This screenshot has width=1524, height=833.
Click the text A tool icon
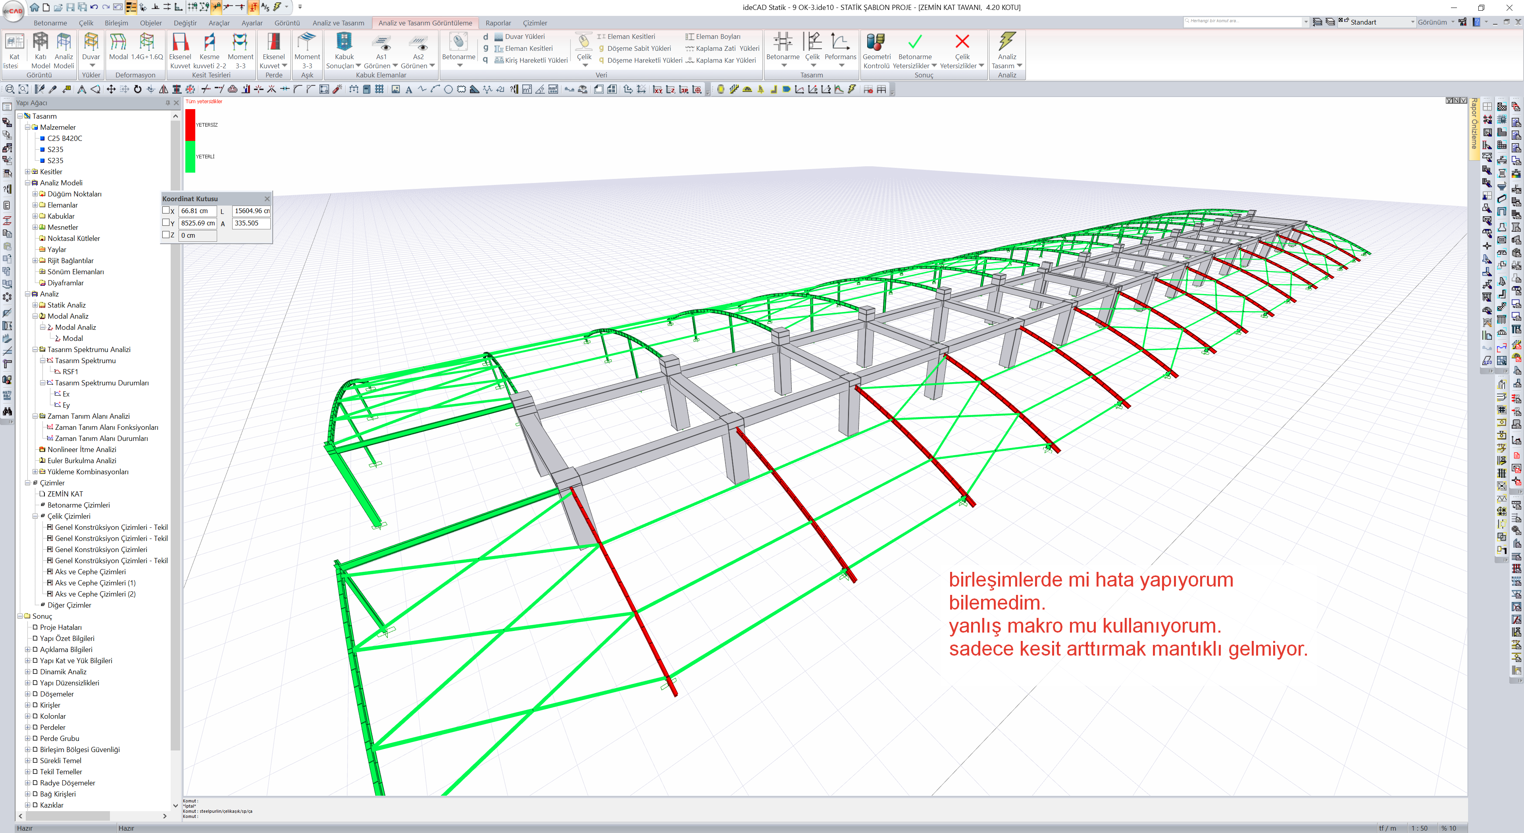point(408,90)
